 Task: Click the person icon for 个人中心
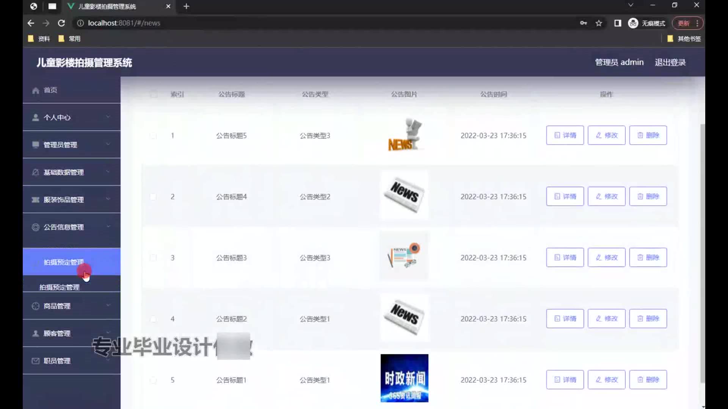tap(36, 117)
